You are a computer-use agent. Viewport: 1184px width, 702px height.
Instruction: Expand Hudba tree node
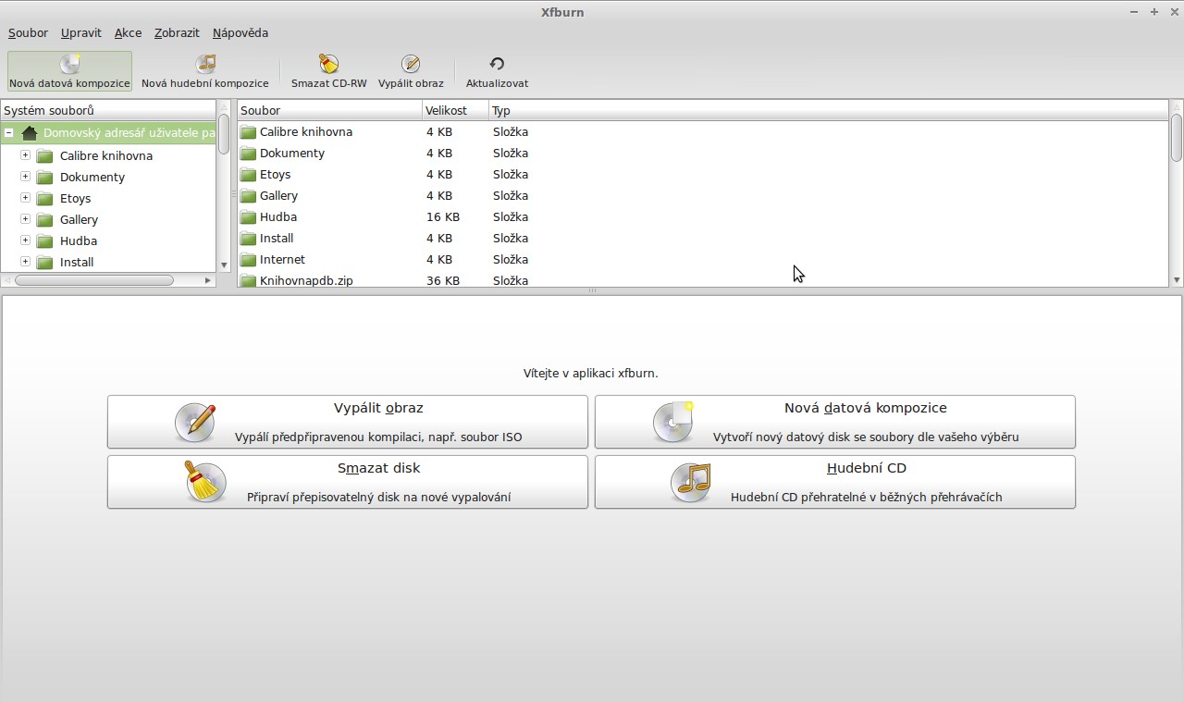(x=26, y=240)
